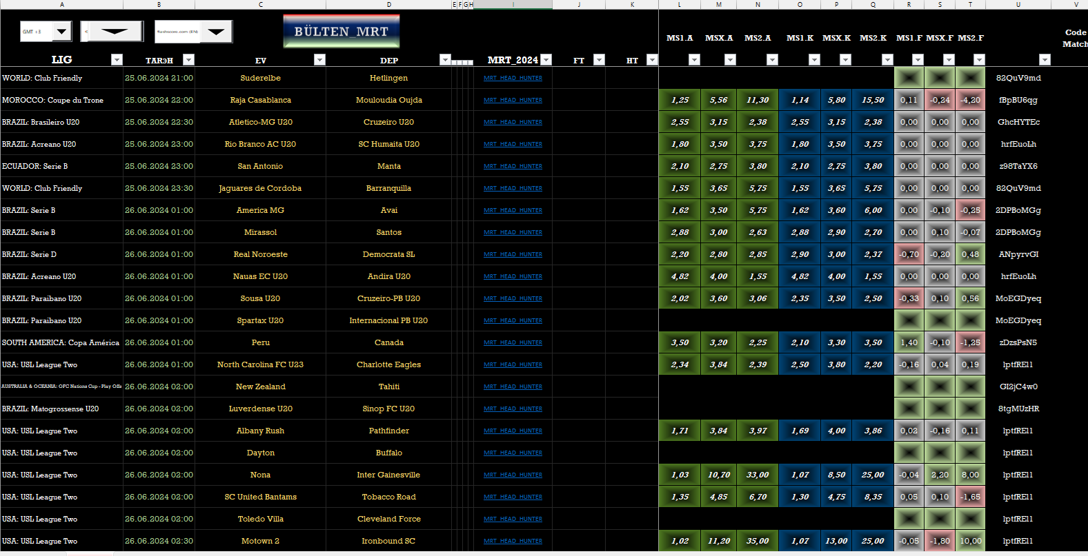Select the 'North Carolina FC U23' cell
The width and height of the screenshot is (1088, 556).
point(261,364)
